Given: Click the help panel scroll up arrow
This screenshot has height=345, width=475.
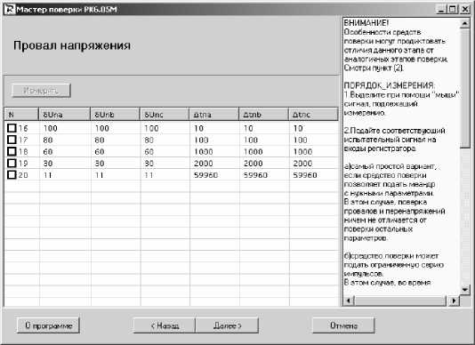Looking at the screenshot, I should (x=464, y=24).
